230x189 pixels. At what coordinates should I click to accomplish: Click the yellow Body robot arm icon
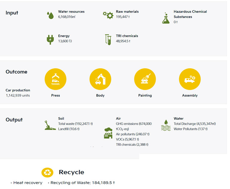(x=100, y=79)
